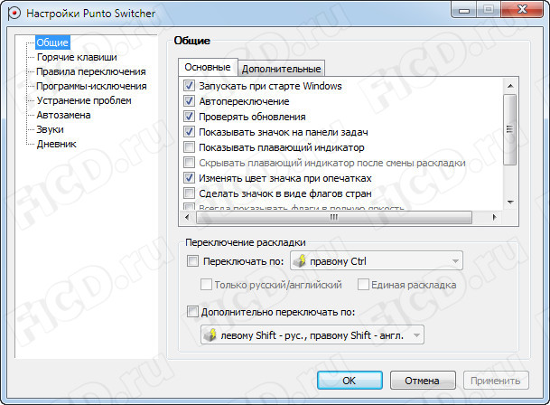Check the 'Переключать по:' checkbox
Screen dimensions: 550x405
coord(192,261)
